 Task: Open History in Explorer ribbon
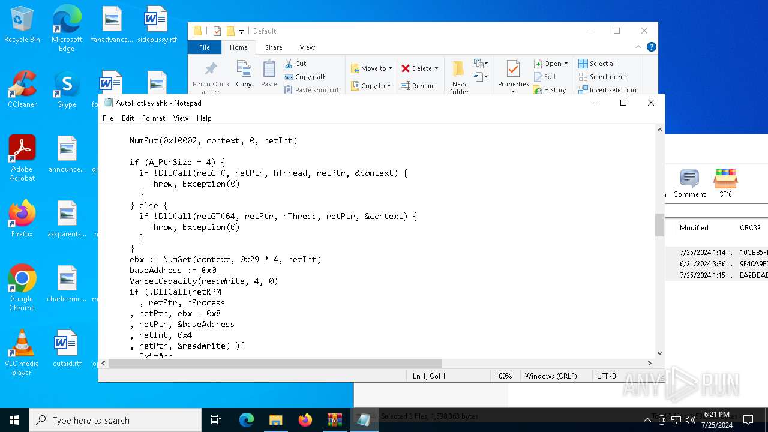click(x=550, y=90)
